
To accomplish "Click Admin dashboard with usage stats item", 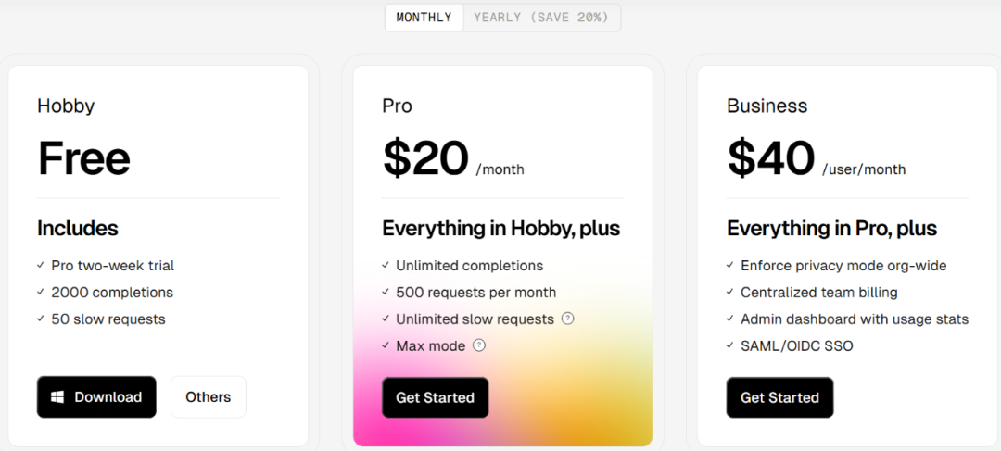I will [855, 319].
